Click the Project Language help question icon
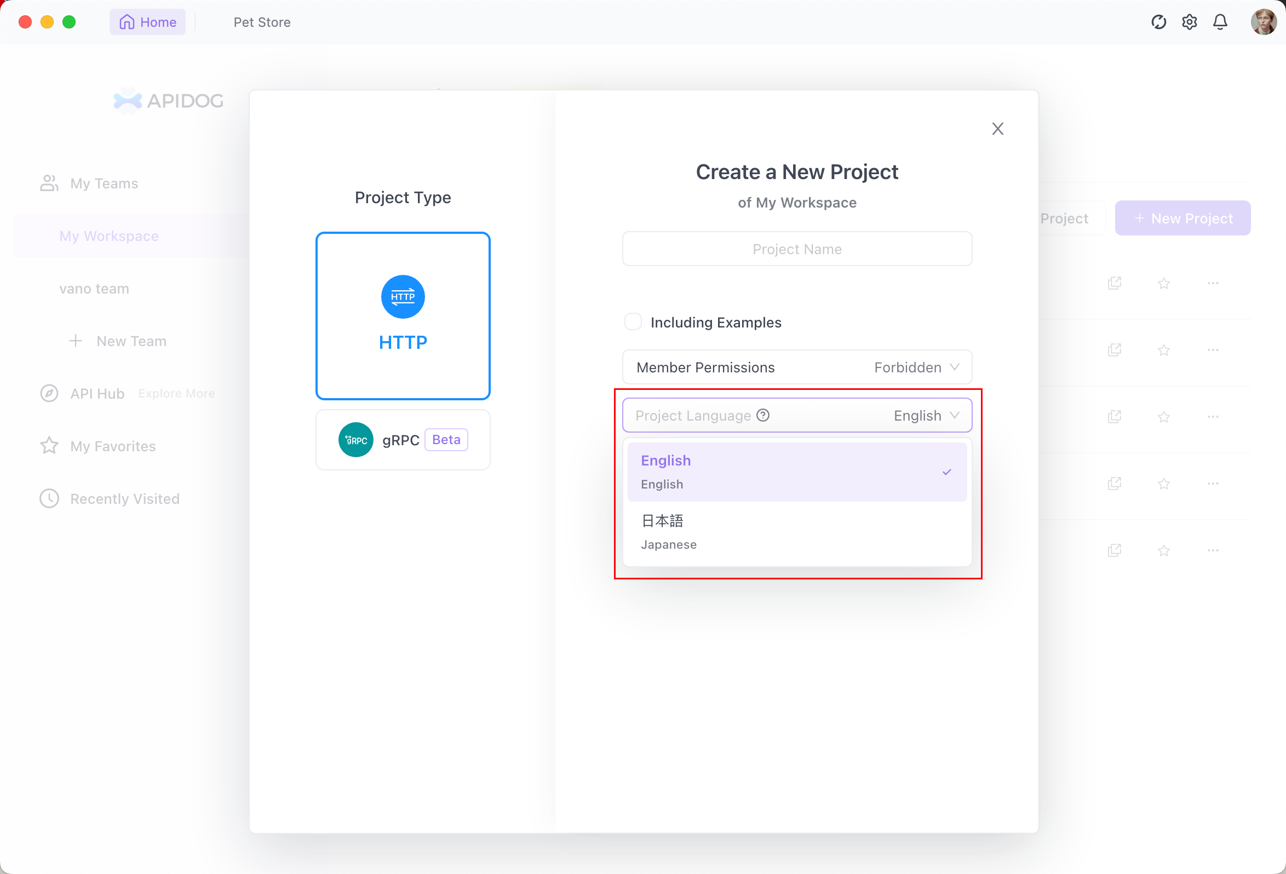 (763, 416)
